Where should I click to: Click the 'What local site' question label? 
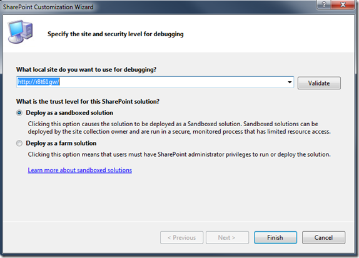[x=86, y=69]
